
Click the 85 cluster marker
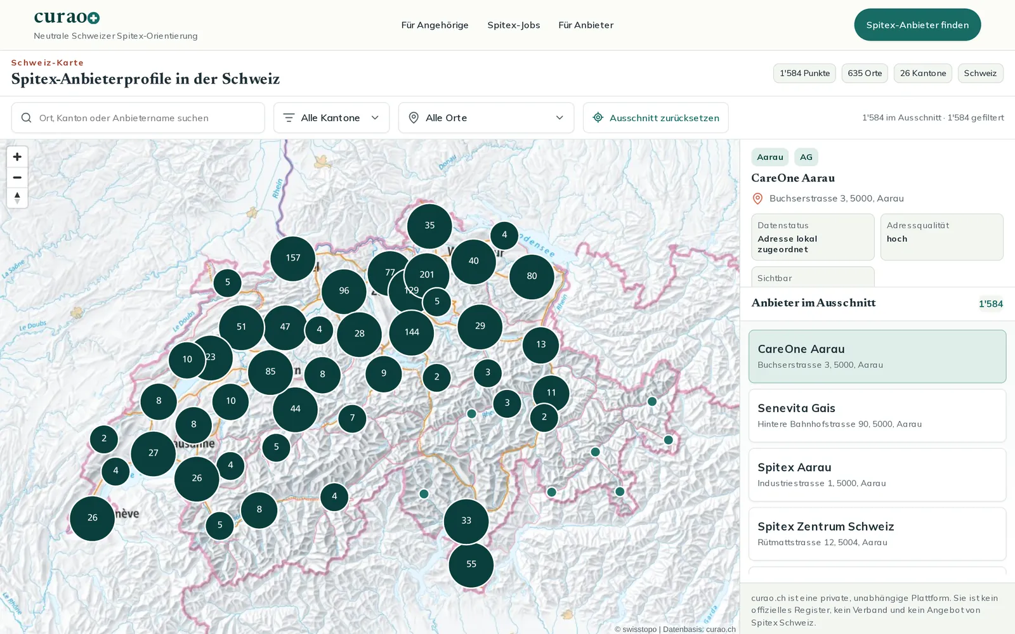(x=270, y=372)
